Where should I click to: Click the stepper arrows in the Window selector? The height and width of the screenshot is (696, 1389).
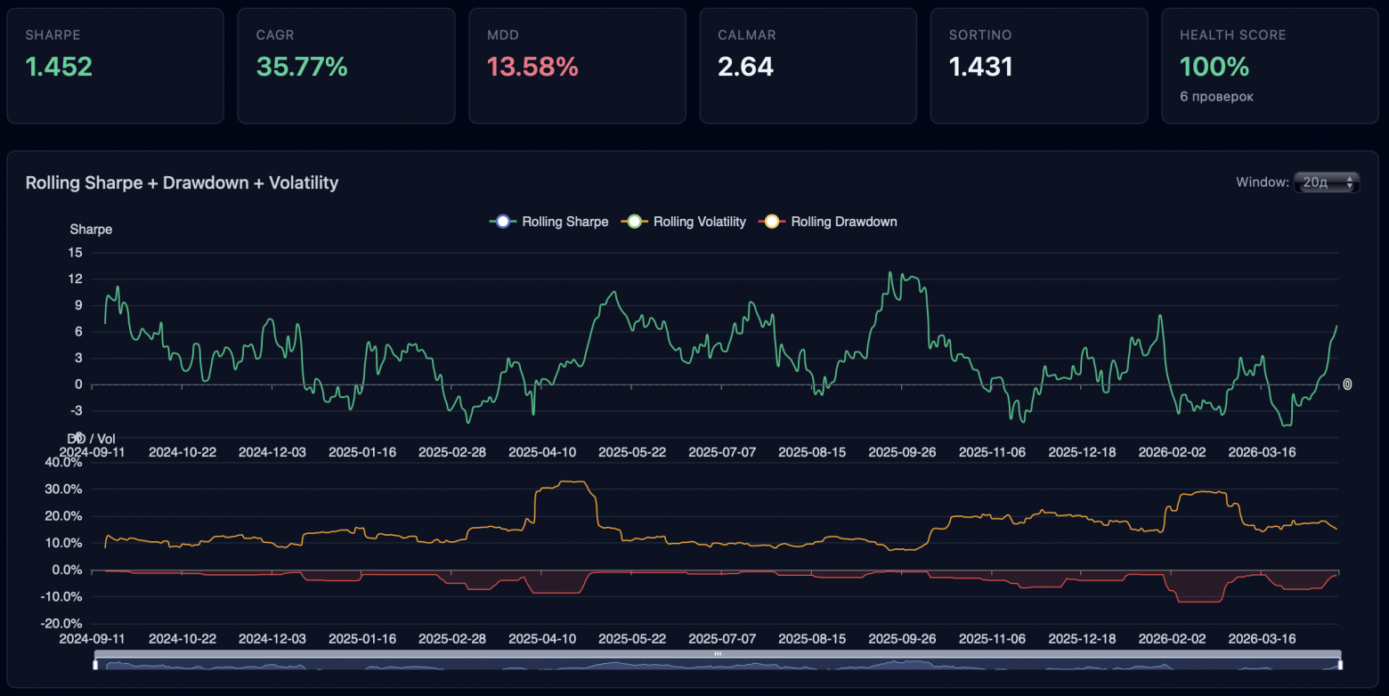tap(1350, 182)
